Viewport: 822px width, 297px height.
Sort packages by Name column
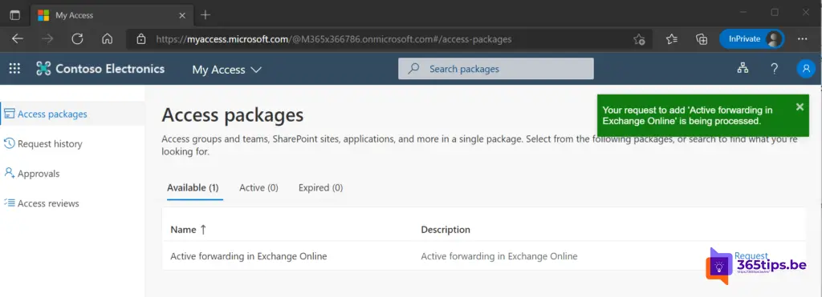coord(189,230)
